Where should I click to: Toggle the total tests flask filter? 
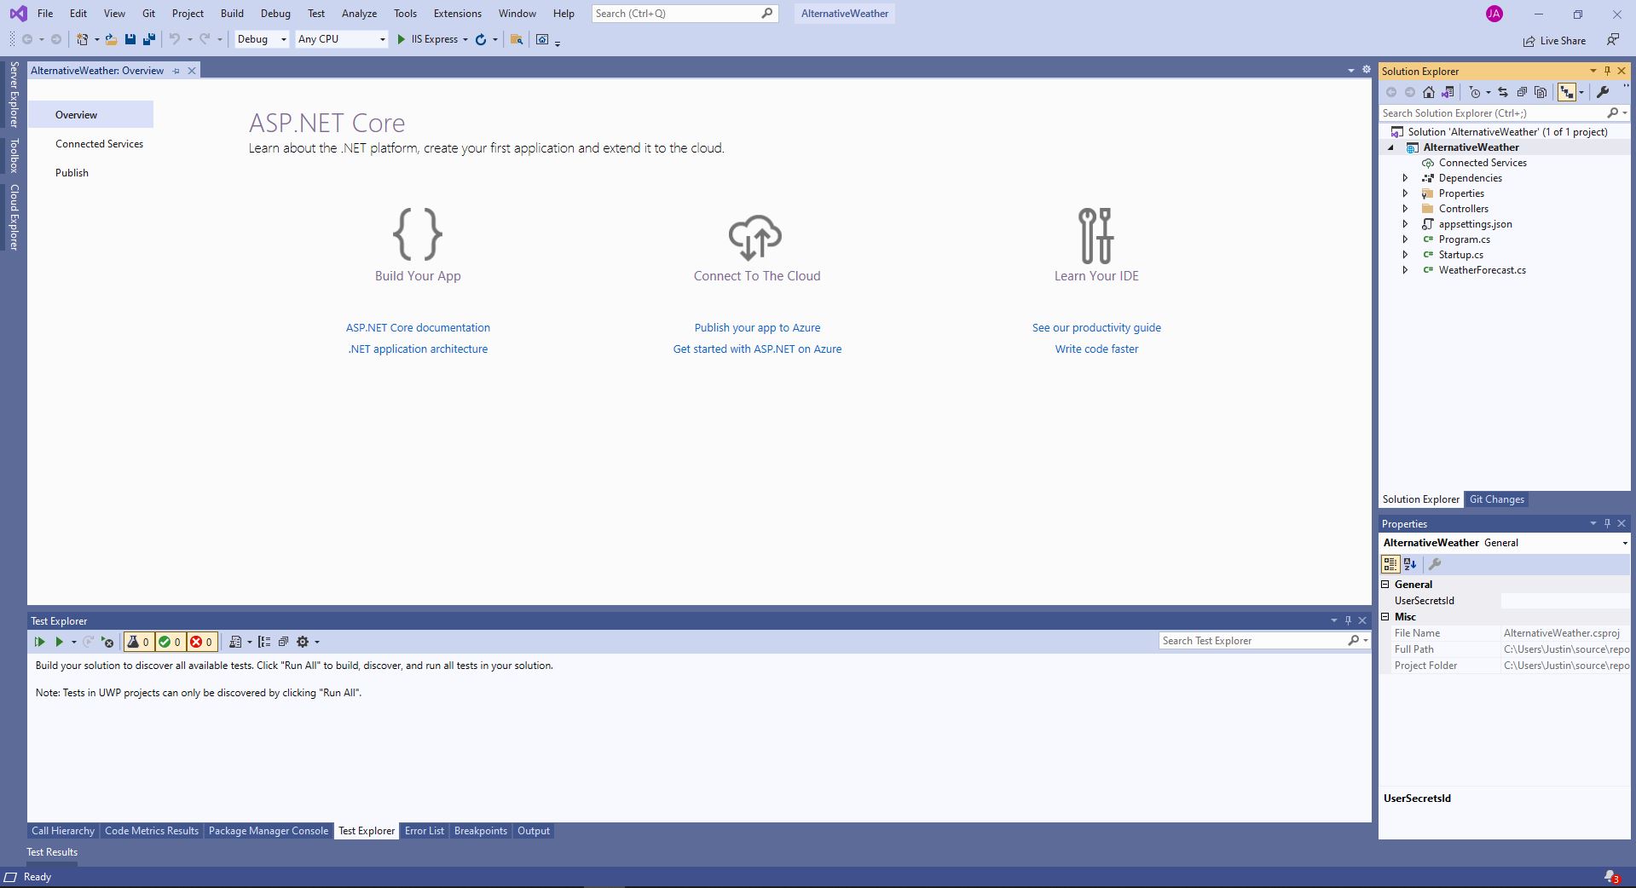(139, 642)
